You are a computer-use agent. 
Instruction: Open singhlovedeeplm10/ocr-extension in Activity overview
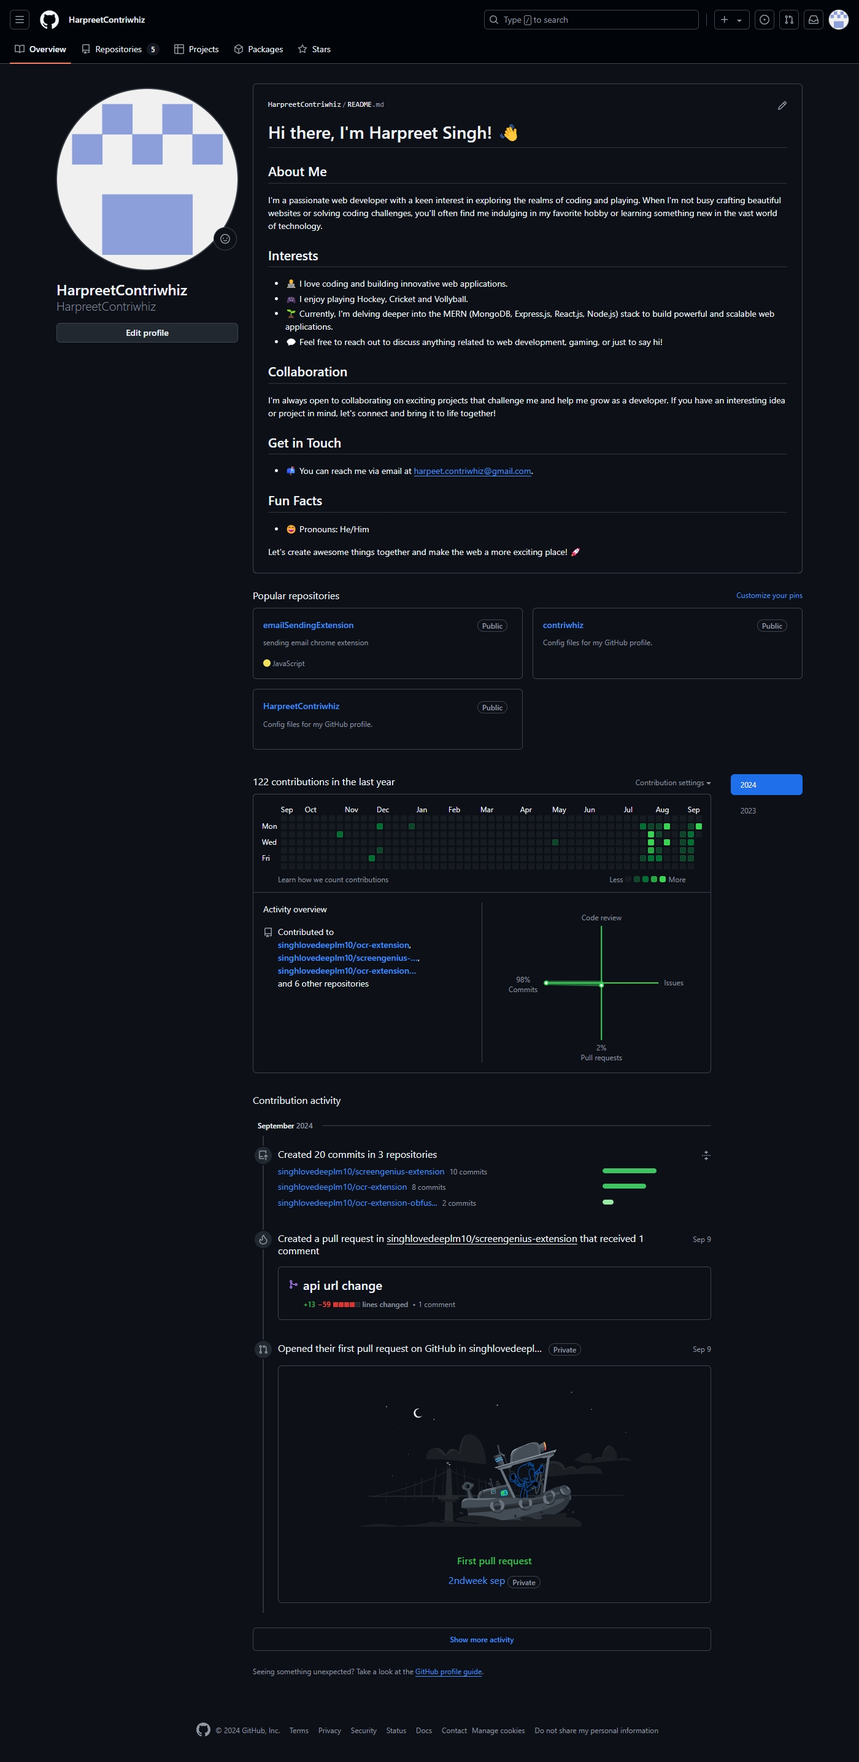[343, 945]
